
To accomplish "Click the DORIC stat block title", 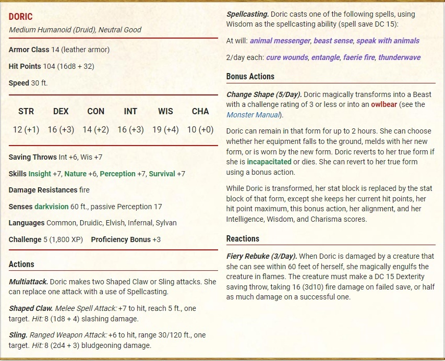I will [20, 17].
